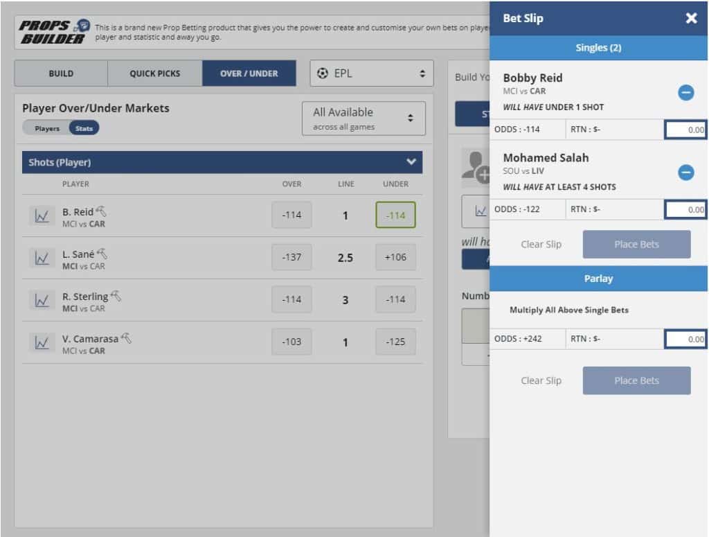
Task: Click 'WILL HAVE UNDER 1 SHOT' text
Action: [x=553, y=107]
